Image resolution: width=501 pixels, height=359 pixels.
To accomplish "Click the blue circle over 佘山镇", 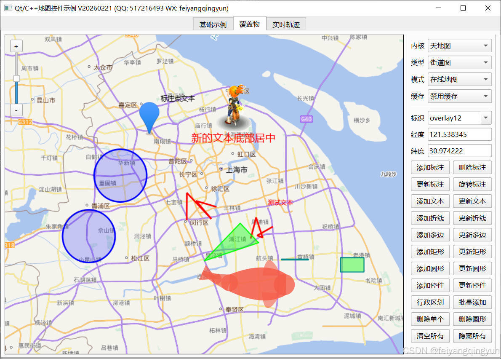I will pyautogui.click(x=89, y=236).
